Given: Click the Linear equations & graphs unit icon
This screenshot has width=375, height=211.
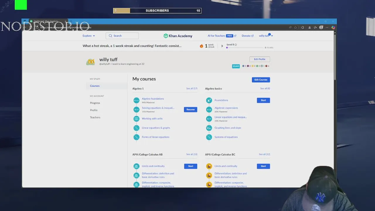Looking at the screenshot, I should click(136, 128).
